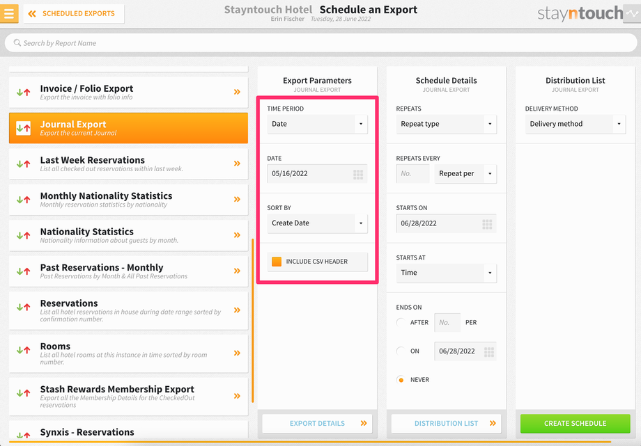The image size is (641, 446).
Task: Click Past Reservations - Monthly arrows icon
Action: tap(23, 271)
